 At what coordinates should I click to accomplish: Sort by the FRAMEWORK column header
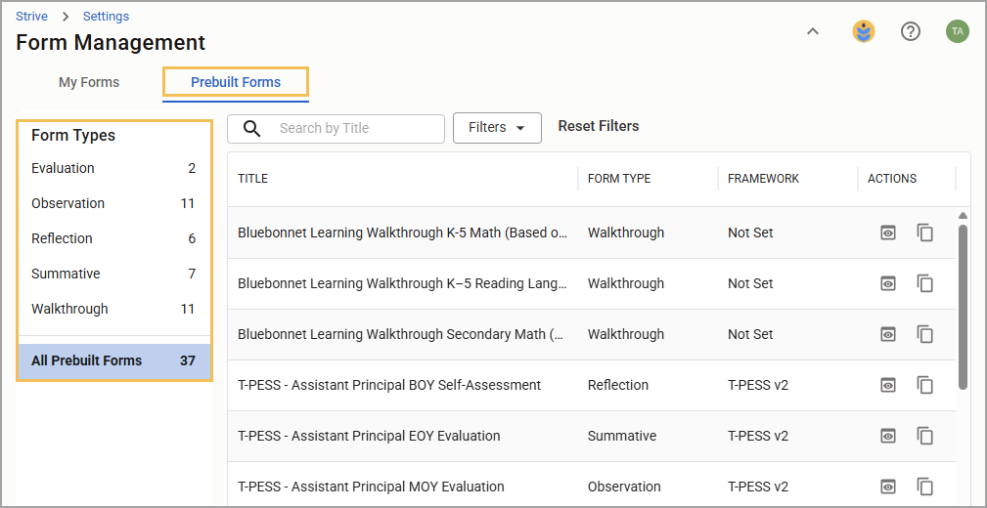coord(764,179)
